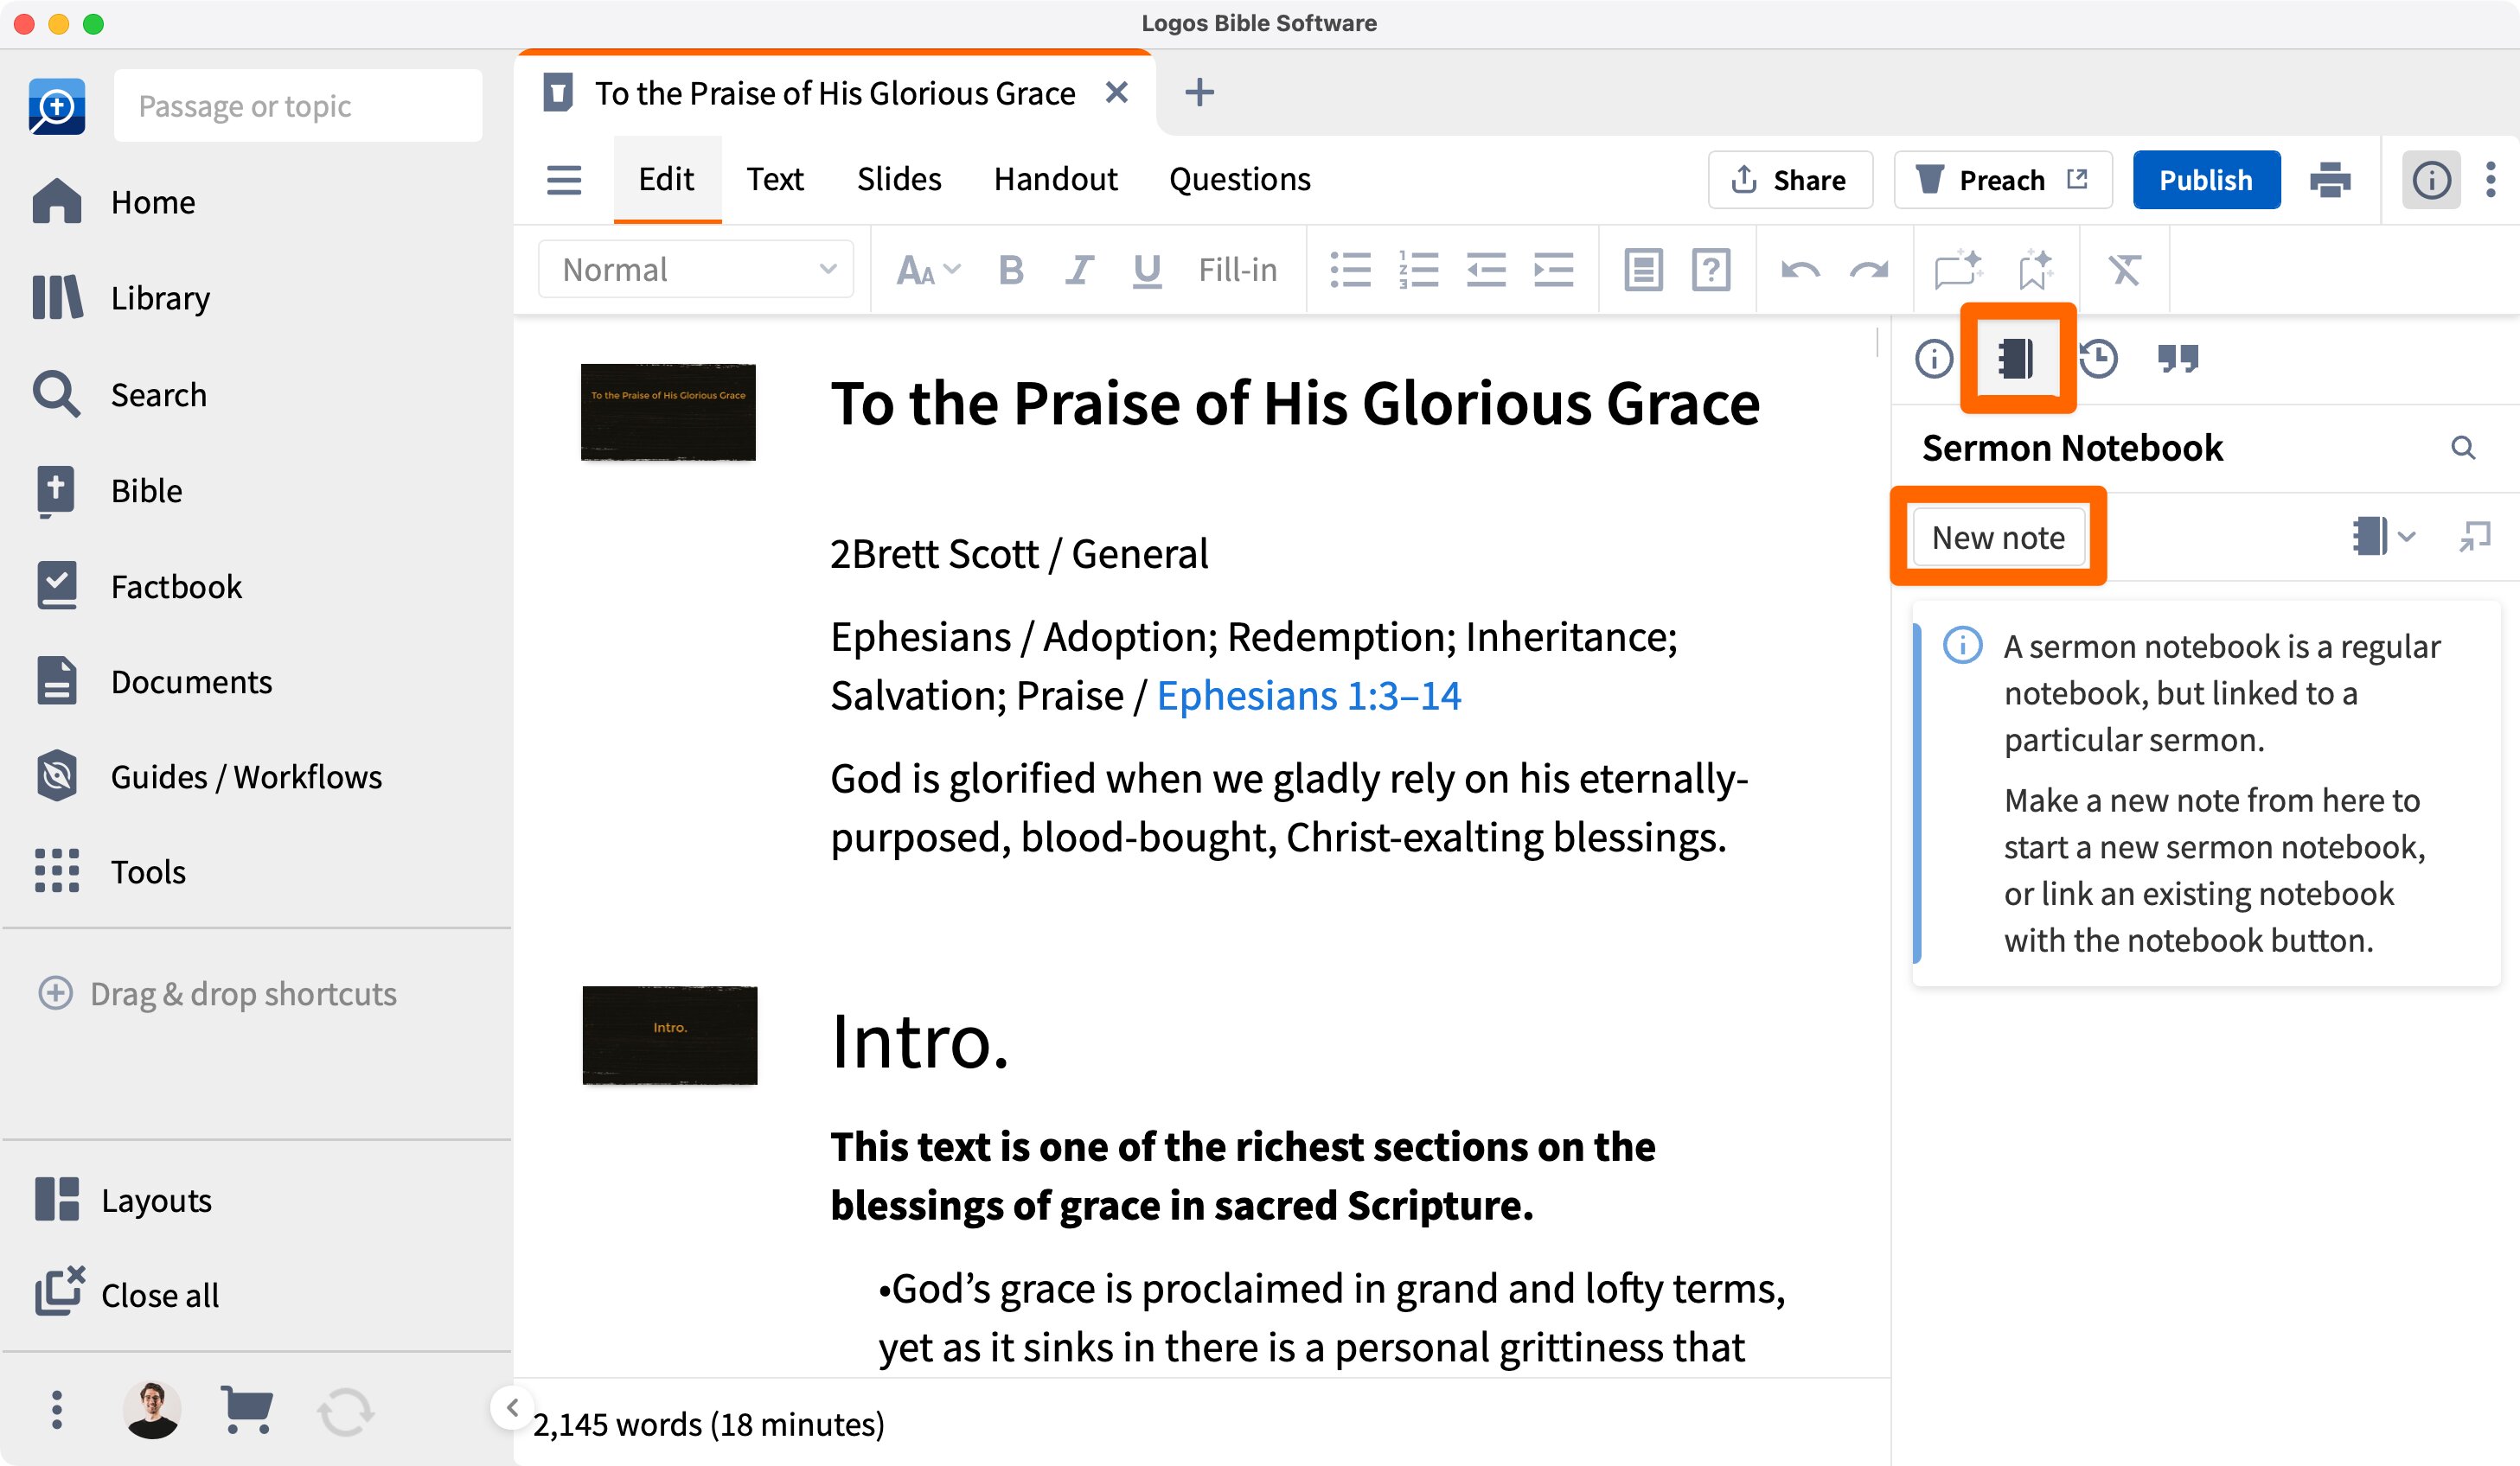Toggle italic formatting
The height and width of the screenshot is (1466, 2520).
click(1078, 270)
